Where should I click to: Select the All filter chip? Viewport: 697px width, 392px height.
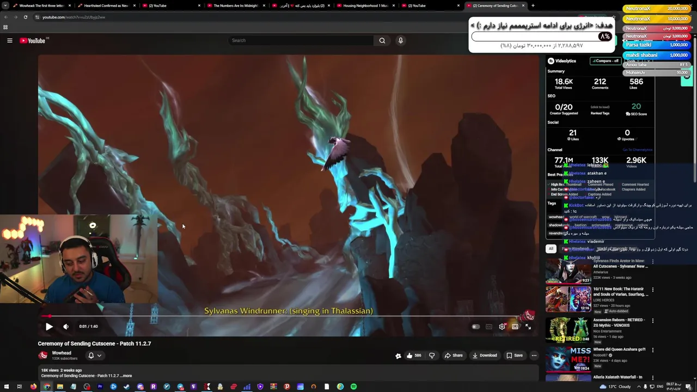pyautogui.click(x=551, y=249)
